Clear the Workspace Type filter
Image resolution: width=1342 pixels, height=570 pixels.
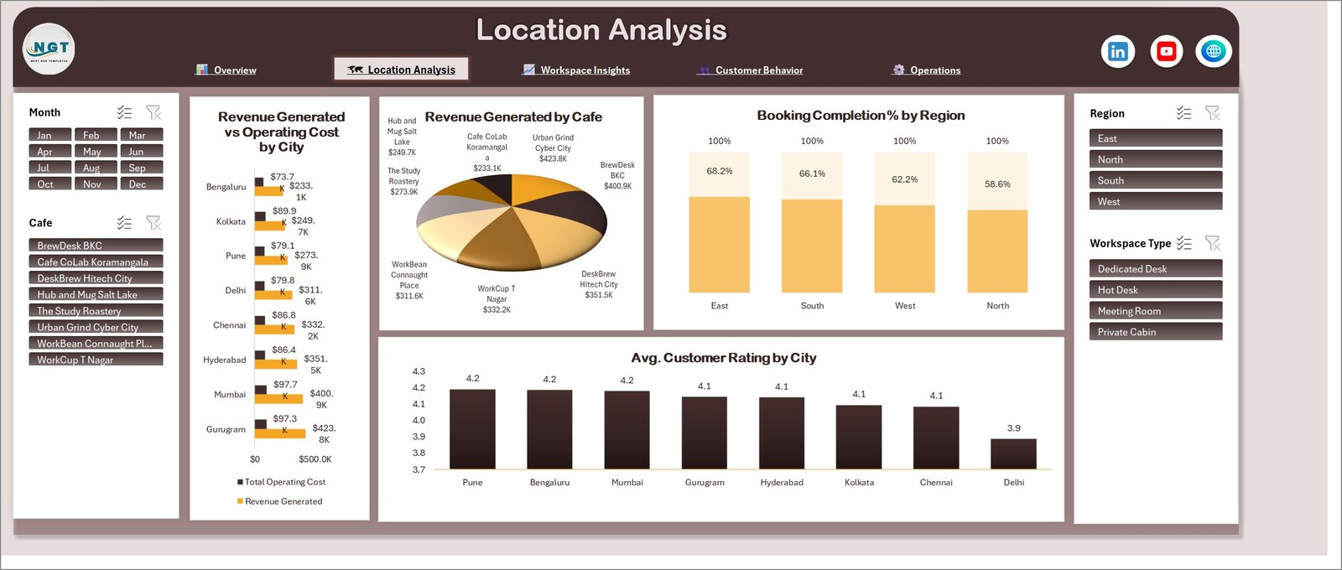pos(1213,243)
